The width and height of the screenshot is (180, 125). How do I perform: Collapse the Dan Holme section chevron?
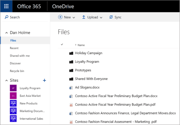[6, 33]
